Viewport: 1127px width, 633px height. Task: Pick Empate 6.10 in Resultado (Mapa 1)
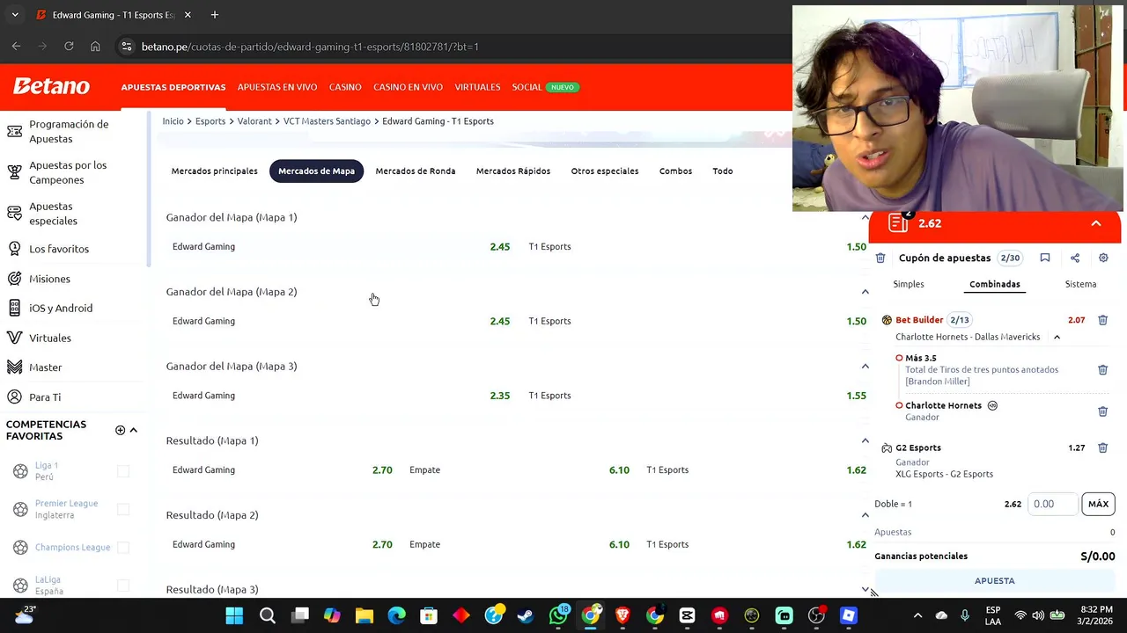(519, 470)
